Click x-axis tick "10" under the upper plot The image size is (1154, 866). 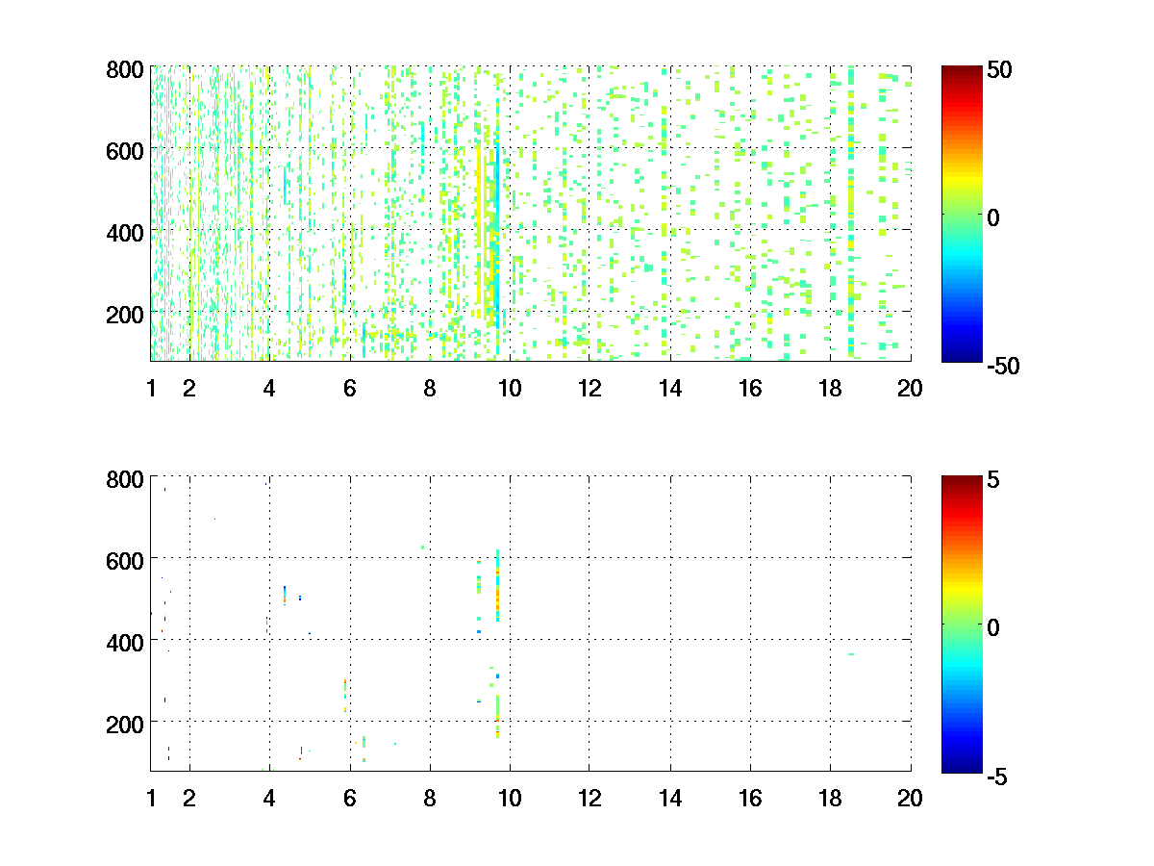coord(510,389)
